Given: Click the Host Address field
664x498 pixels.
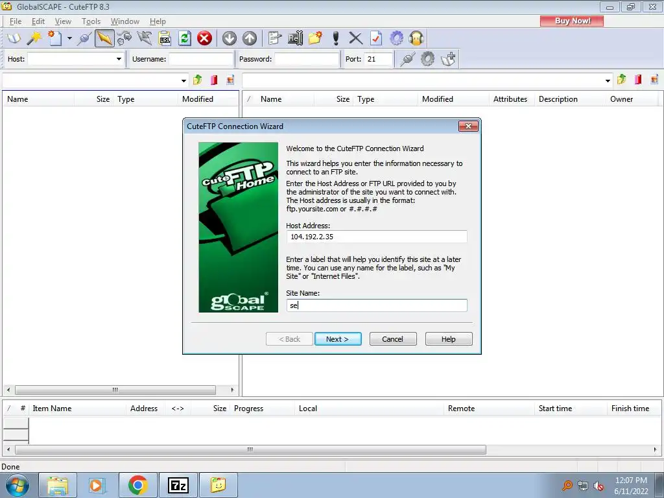Looking at the screenshot, I should pos(377,237).
